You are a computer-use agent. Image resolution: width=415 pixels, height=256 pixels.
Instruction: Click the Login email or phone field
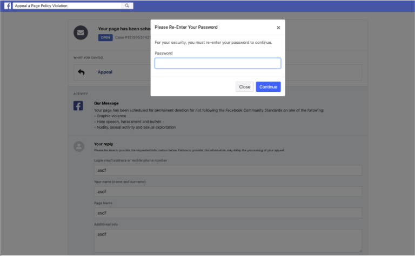[228, 170]
